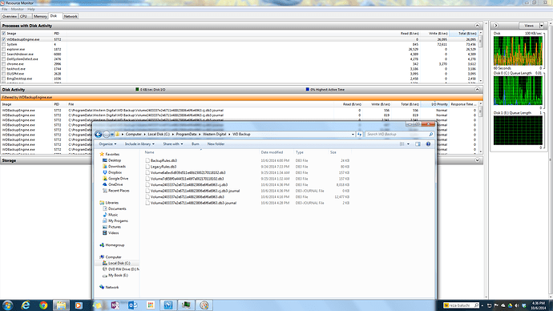553x311 pixels.
Task: Open the view options dropdown arrow in Explorer
Action: tap(409, 144)
